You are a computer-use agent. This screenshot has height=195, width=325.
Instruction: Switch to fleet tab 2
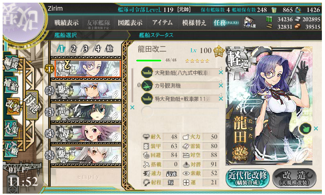(x=73, y=49)
